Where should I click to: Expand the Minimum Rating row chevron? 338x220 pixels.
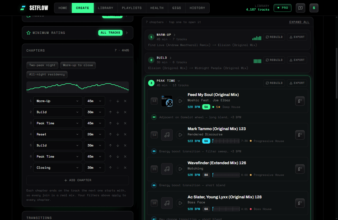pos(127,33)
